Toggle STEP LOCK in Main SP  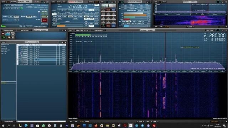coord(210,30)
